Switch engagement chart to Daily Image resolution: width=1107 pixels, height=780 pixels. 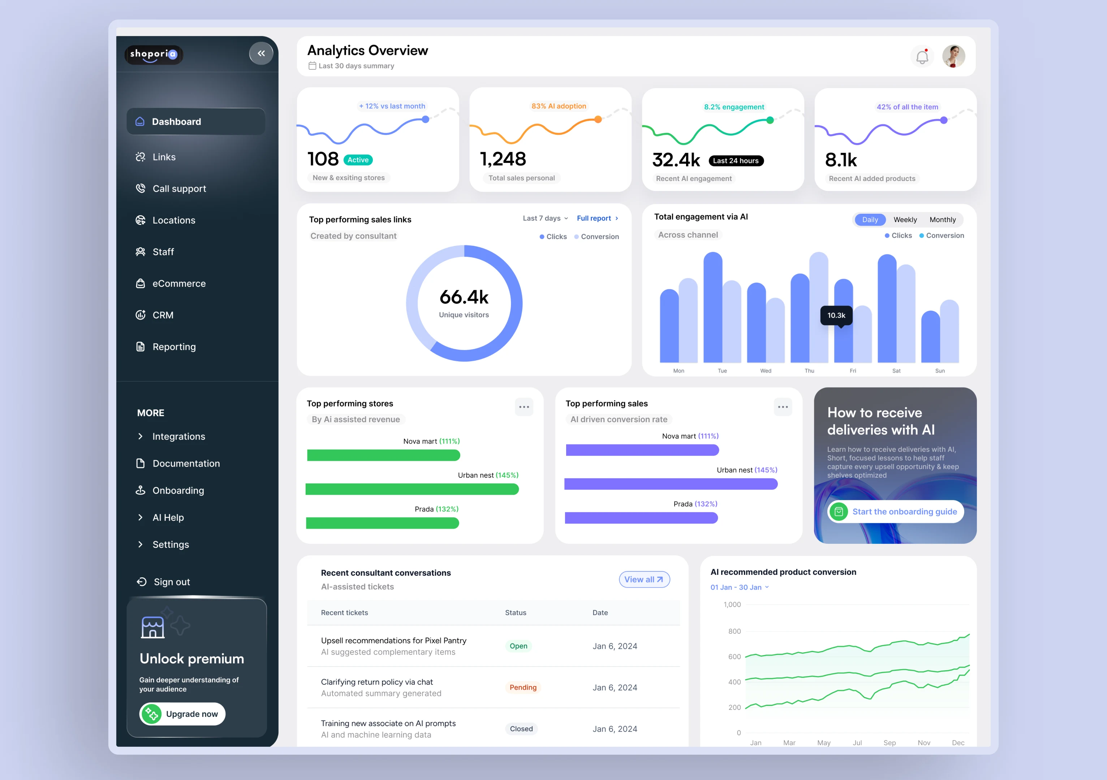[870, 220]
